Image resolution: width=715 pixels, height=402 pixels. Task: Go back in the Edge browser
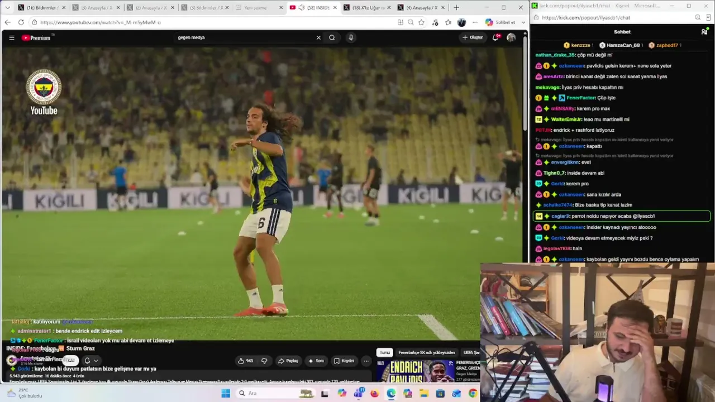[7, 22]
